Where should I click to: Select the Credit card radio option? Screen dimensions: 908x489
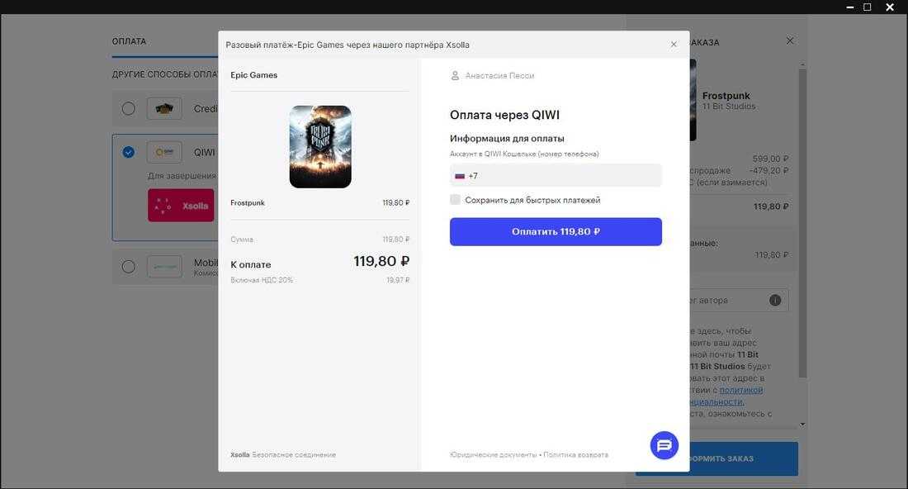tap(128, 108)
